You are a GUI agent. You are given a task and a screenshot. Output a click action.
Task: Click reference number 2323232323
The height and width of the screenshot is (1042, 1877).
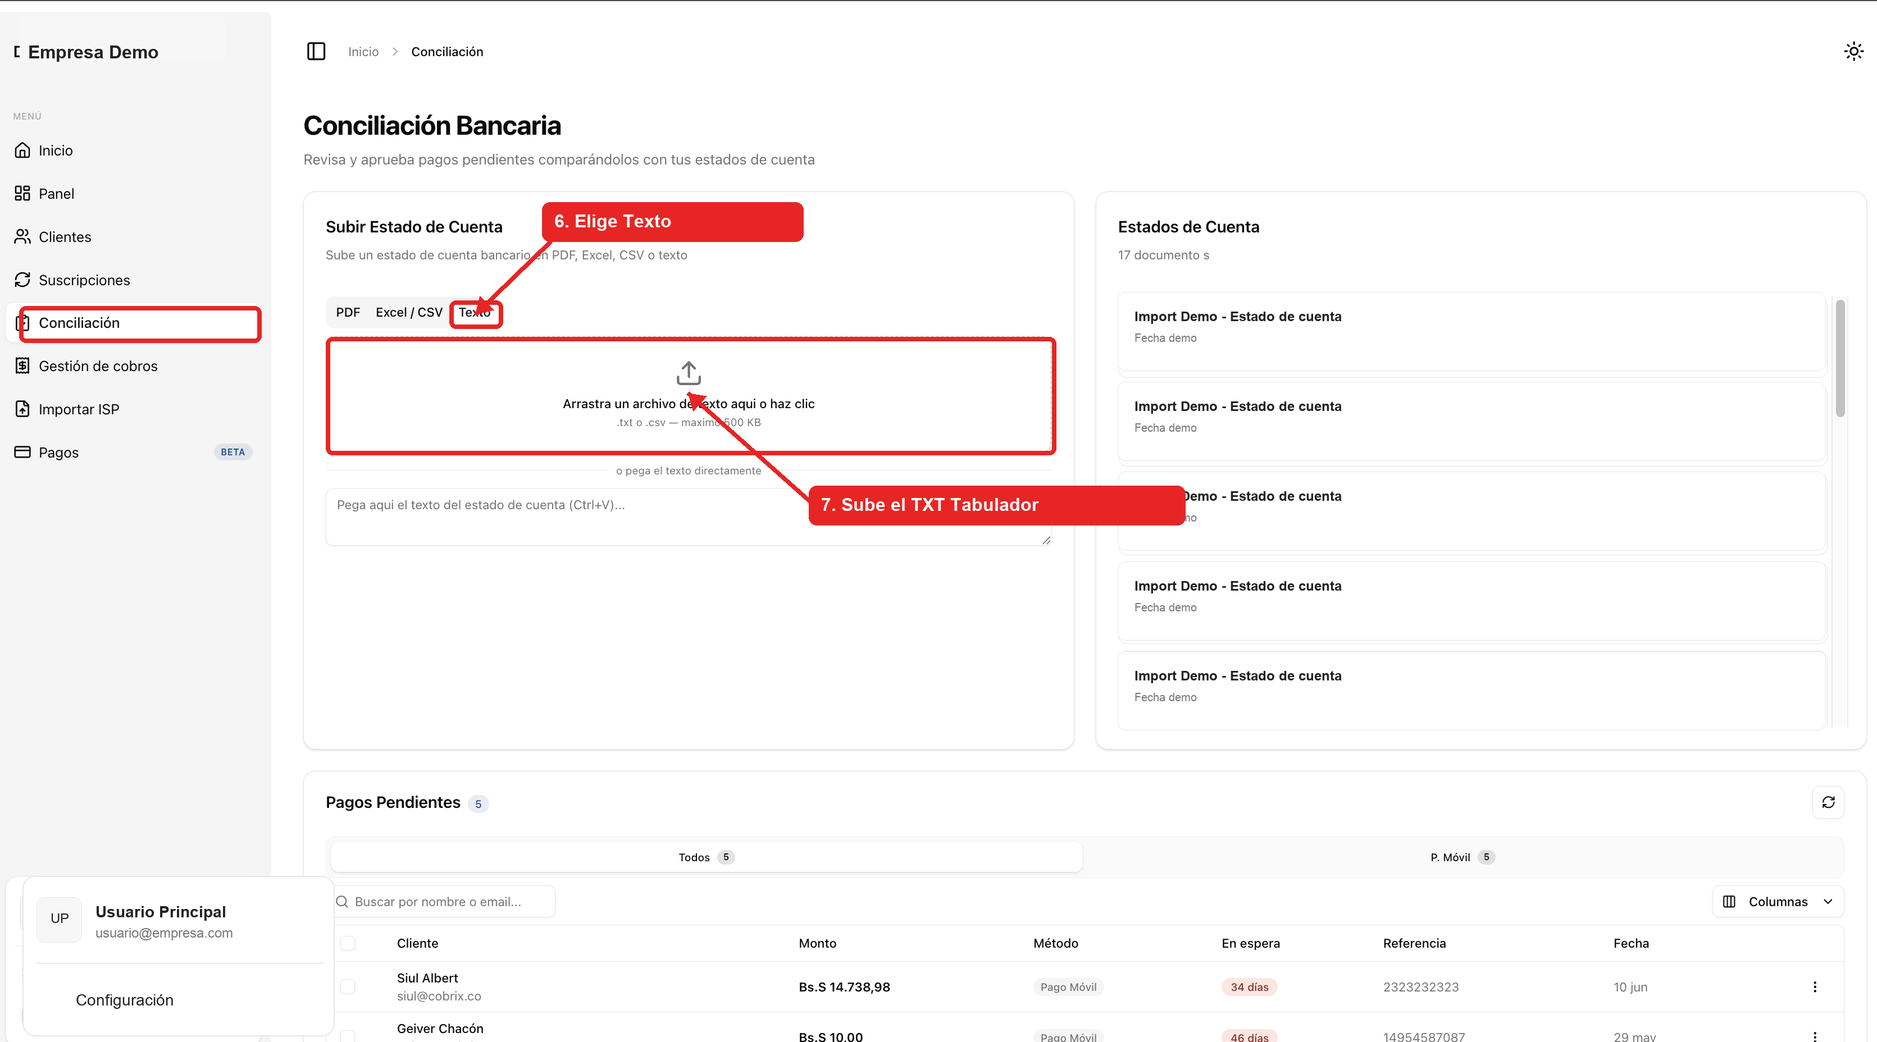pyautogui.click(x=1421, y=986)
